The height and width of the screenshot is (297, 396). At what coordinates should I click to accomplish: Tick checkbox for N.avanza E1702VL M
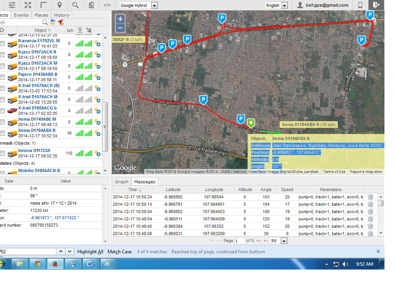(2, 44)
